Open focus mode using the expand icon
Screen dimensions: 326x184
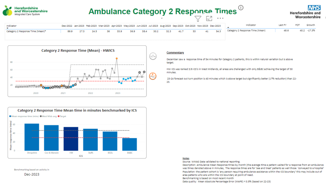coord(209,19)
